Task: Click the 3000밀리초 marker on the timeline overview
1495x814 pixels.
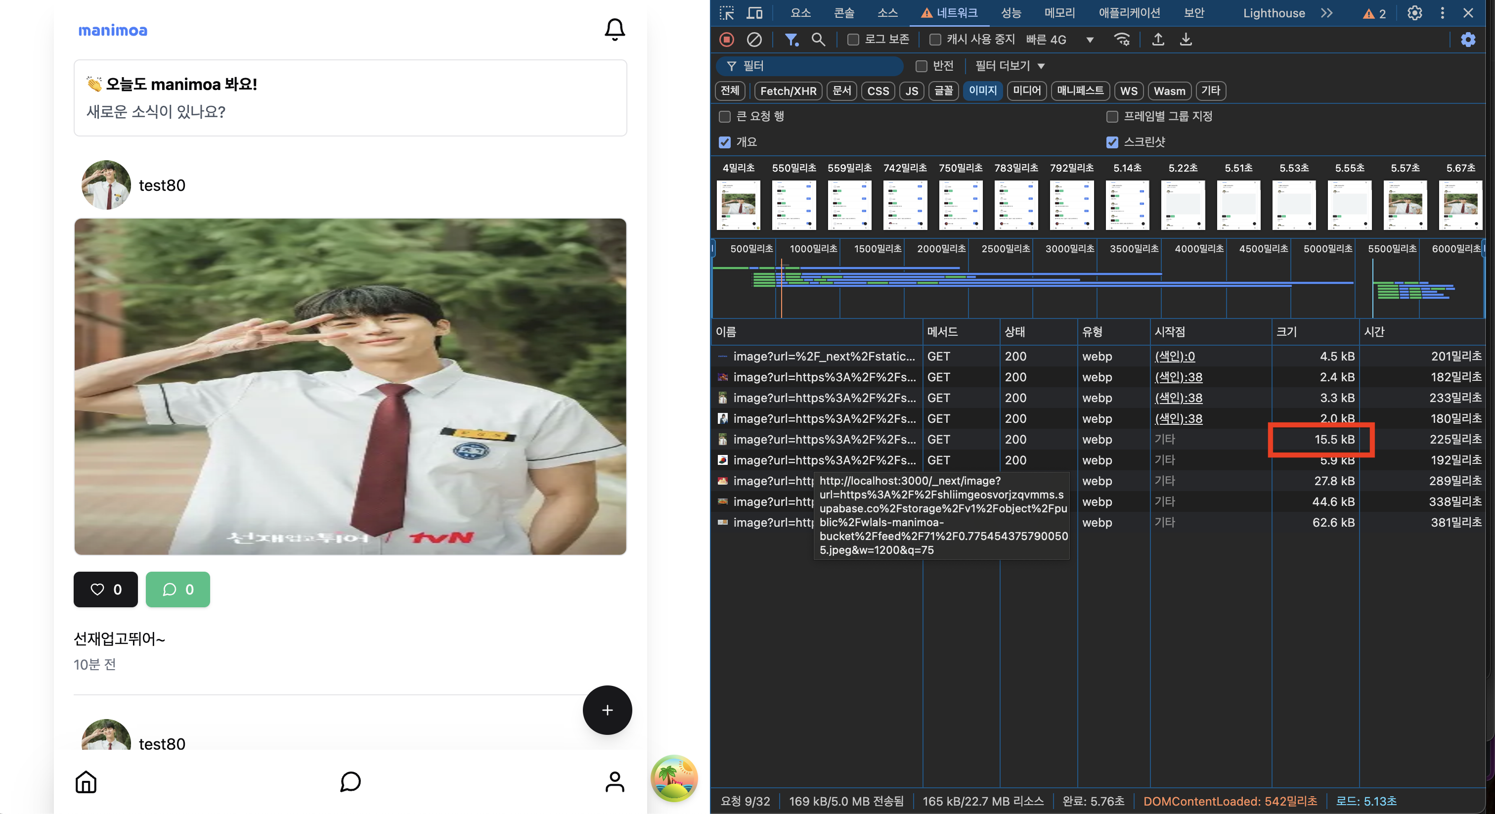Action: pyautogui.click(x=1070, y=248)
